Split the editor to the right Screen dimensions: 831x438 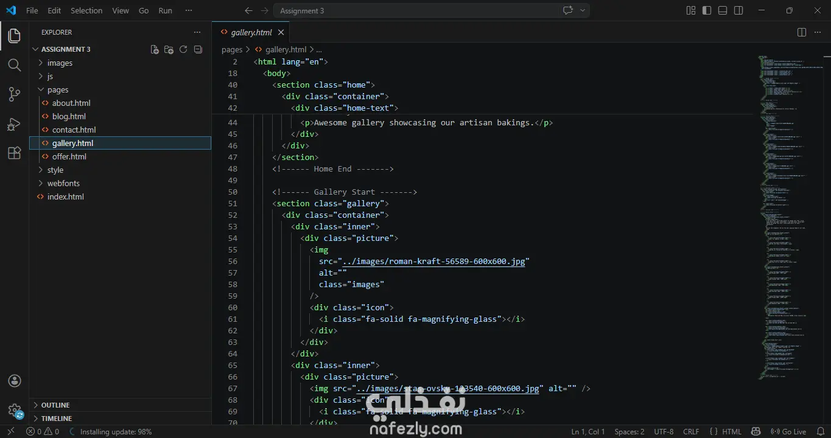(802, 32)
